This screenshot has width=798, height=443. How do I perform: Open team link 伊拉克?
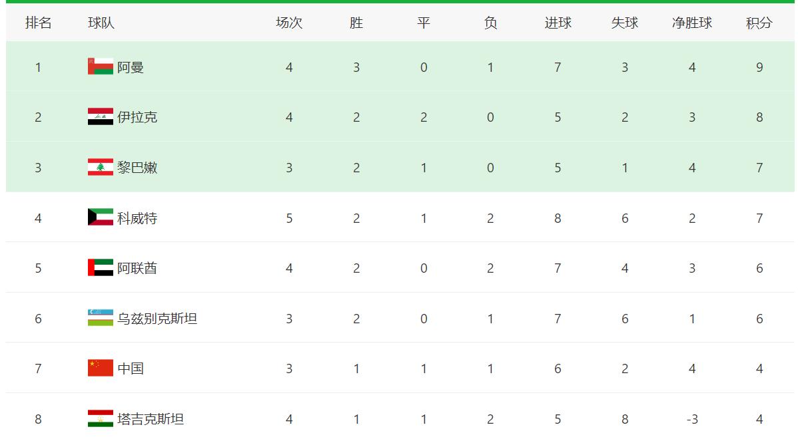pos(137,118)
